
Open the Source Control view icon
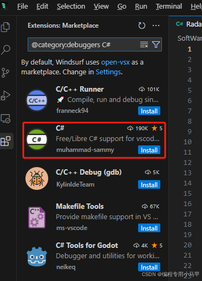(x=5, y=73)
